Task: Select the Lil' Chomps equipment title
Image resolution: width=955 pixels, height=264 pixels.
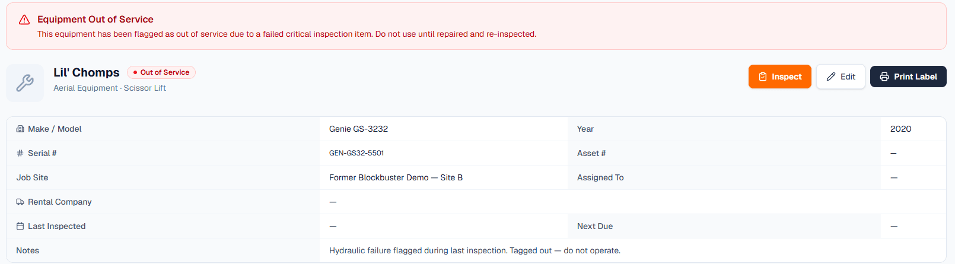Action: [87, 72]
